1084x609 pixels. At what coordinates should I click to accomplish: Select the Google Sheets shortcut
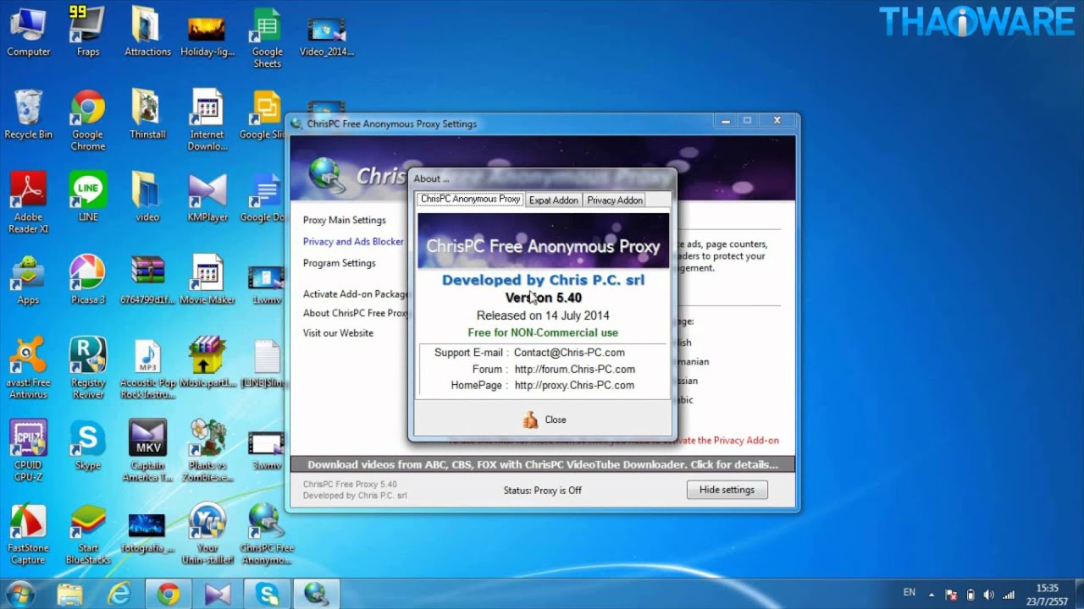(x=267, y=38)
